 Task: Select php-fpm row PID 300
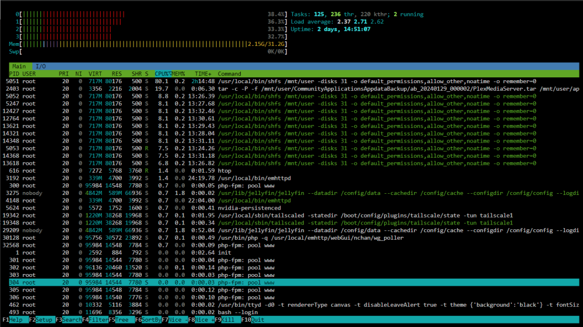(291, 185)
